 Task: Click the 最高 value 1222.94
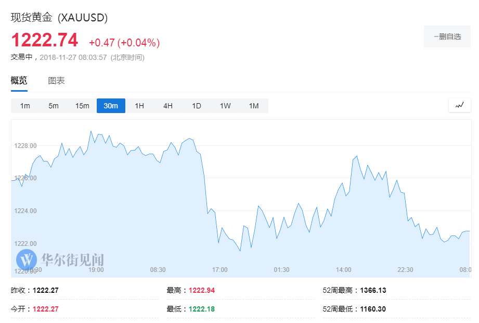(202, 290)
